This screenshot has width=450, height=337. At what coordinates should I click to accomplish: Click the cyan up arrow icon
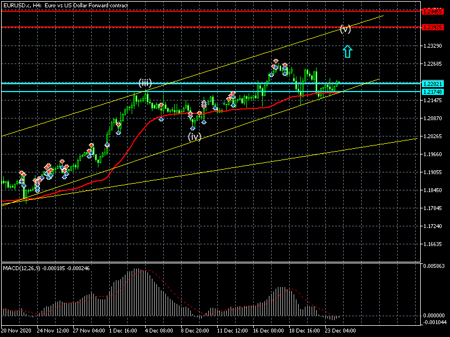[x=347, y=52]
